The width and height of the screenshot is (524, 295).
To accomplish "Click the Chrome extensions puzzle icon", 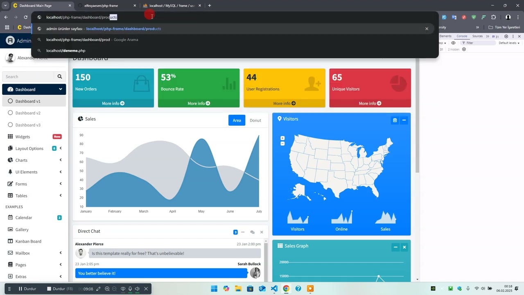I will (493, 17).
